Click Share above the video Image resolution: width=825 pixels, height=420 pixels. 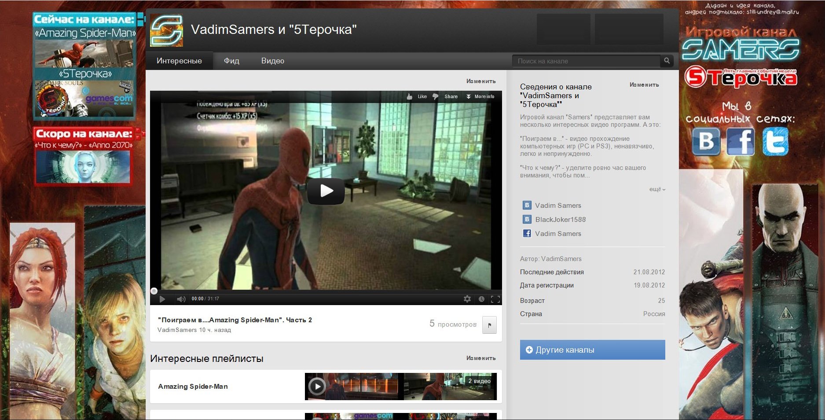pyautogui.click(x=451, y=96)
